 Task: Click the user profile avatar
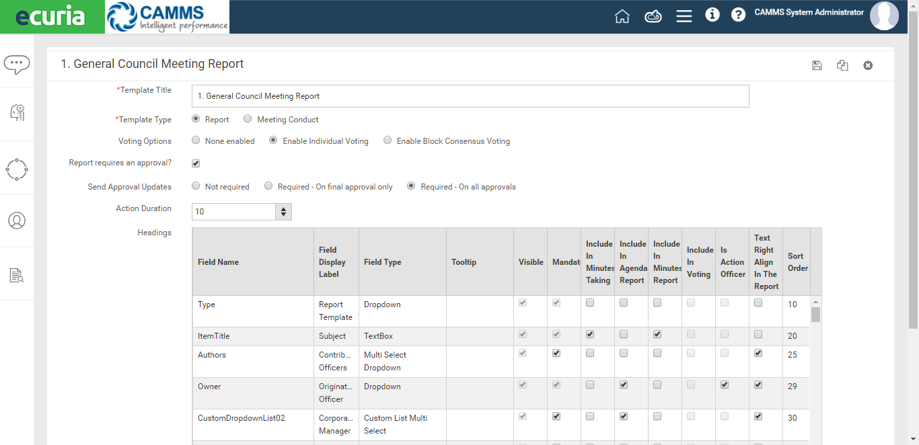[884, 16]
